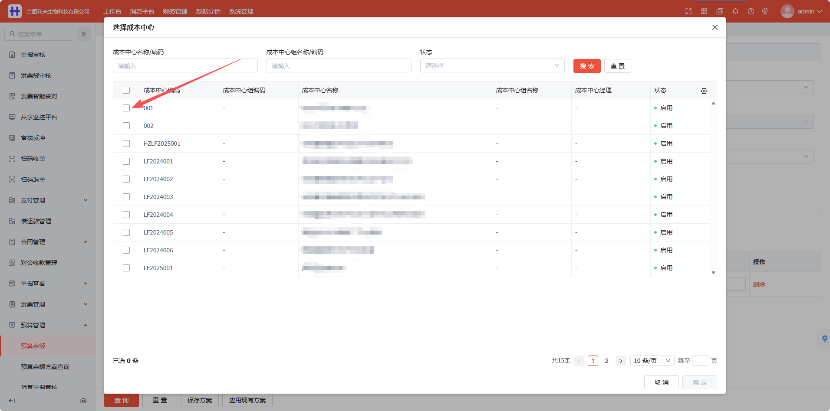Screen dimensions: 830x411
Task: Open the help question mark icon
Action: point(751,11)
